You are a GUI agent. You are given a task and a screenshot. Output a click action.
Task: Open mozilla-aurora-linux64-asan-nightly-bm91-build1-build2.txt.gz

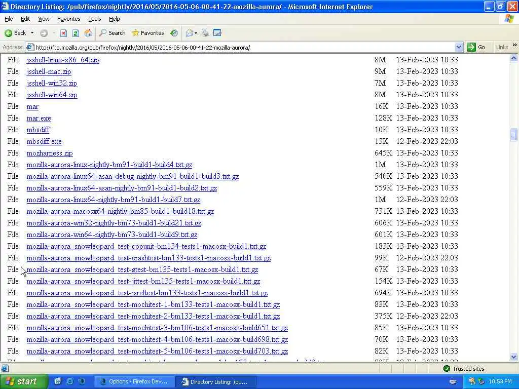(x=122, y=188)
